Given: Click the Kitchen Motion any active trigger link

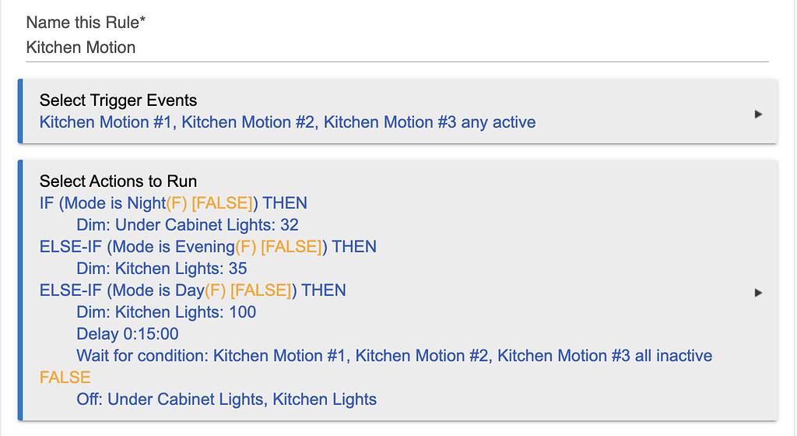Looking at the screenshot, I should point(288,122).
